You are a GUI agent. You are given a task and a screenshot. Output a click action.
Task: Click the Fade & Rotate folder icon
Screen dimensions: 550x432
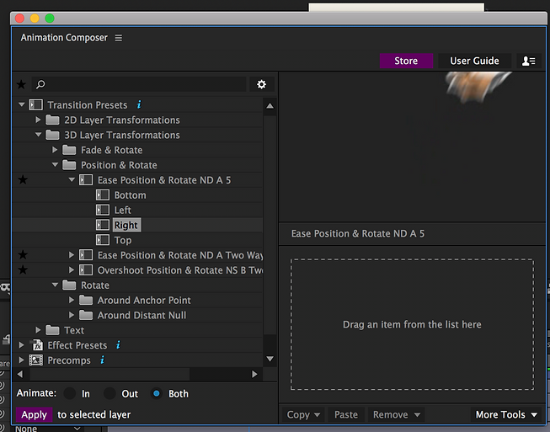coord(69,150)
